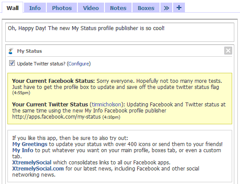Open the Boxes tab
Screen dimensions: 240x184
(146, 8)
